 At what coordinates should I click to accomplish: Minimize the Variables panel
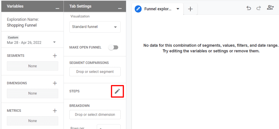[57, 9]
